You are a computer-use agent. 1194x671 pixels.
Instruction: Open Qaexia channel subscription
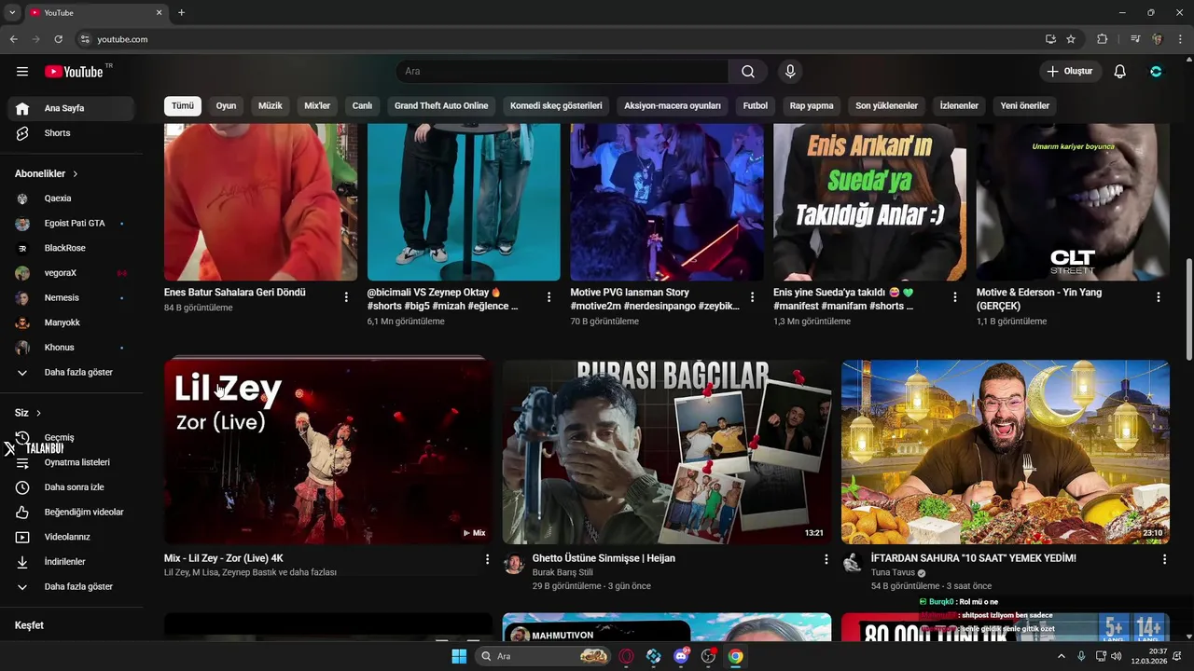coord(72,199)
